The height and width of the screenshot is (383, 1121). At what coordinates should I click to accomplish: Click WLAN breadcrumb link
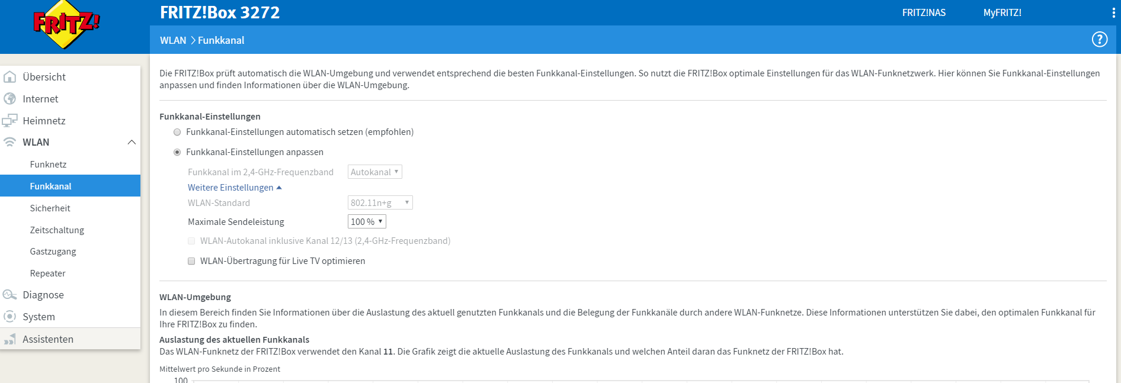pyautogui.click(x=173, y=40)
